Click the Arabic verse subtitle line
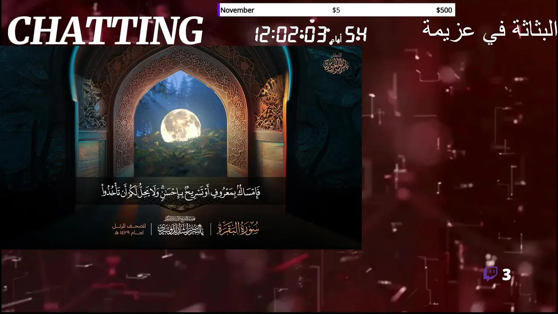 181,191
